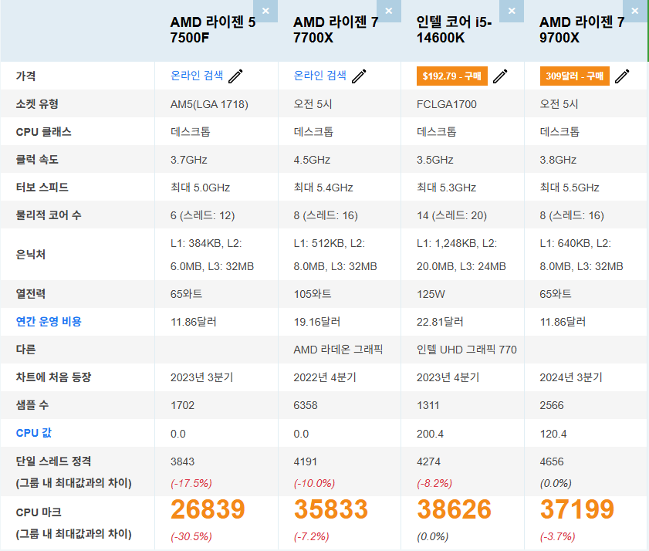Click first-seen date 2023년 3분기
Image resolution: width=649 pixels, height=551 pixels.
pos(202,377)
